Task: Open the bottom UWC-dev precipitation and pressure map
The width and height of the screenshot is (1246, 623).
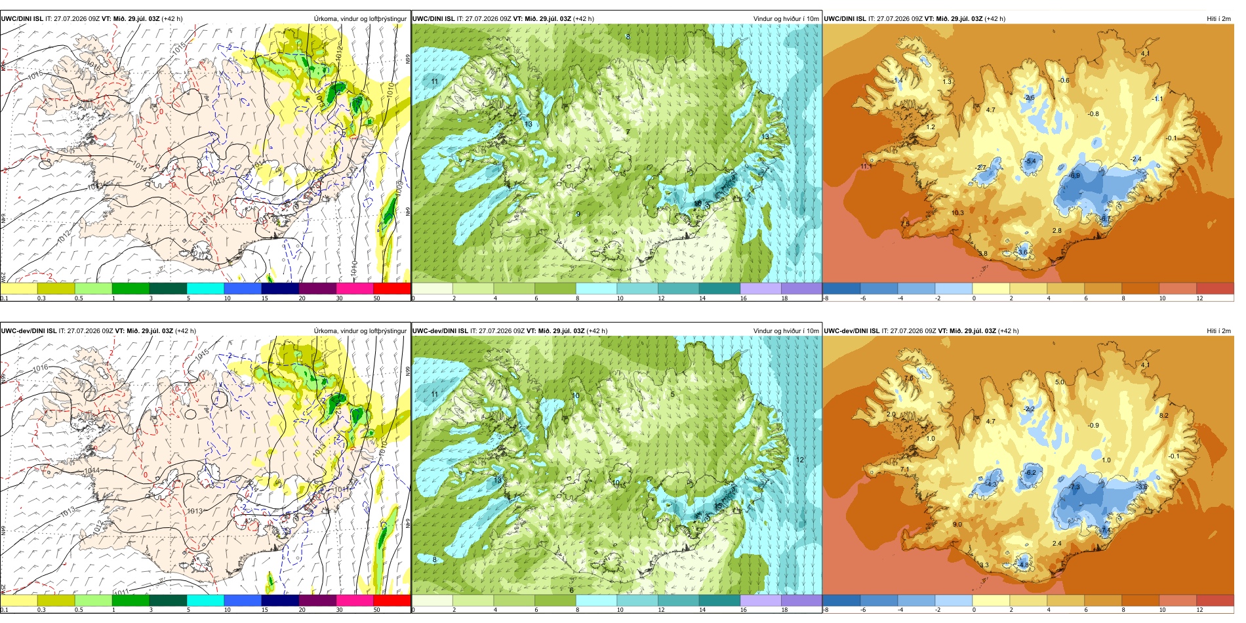Action: (205, 466)
